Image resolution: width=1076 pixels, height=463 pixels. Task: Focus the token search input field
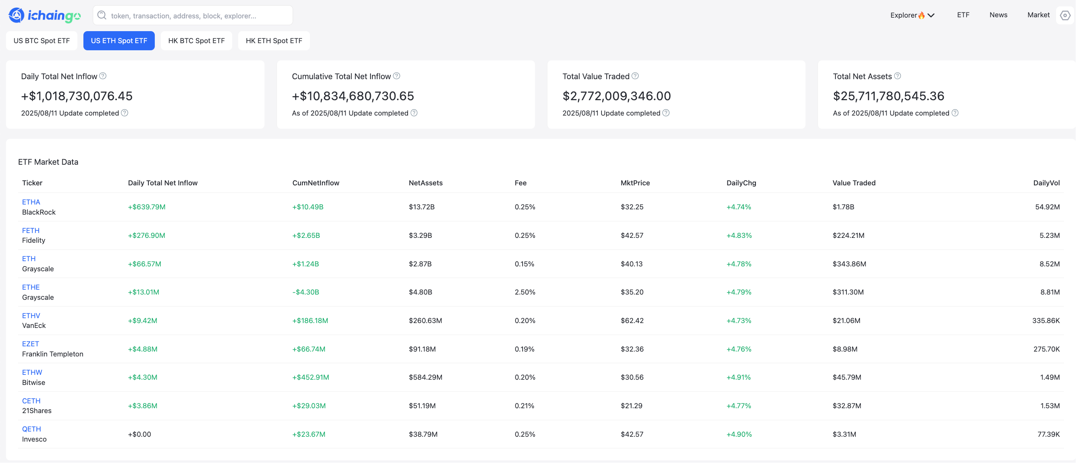tap(193, 15)
